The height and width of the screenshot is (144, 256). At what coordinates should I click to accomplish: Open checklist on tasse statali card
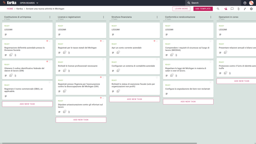[64, 52]
